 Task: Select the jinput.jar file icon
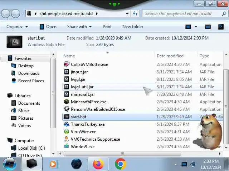[67, 72]
